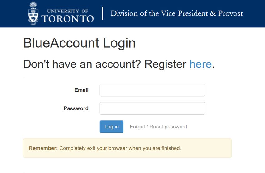The image size is (265, 173).
Task: Submit the form with the Log in button
Action: click(x=112, y=127)
